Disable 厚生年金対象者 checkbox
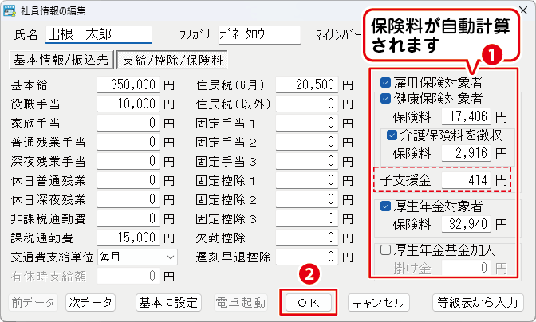 (x=386, y=206)
